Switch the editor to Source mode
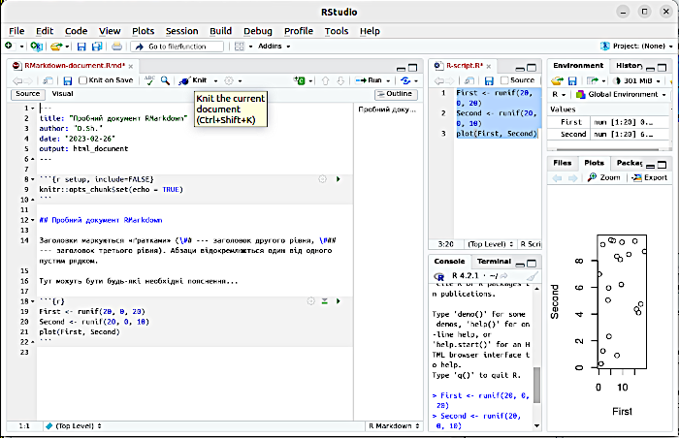Screen dimensions: 679x438 tap(28, 93)
